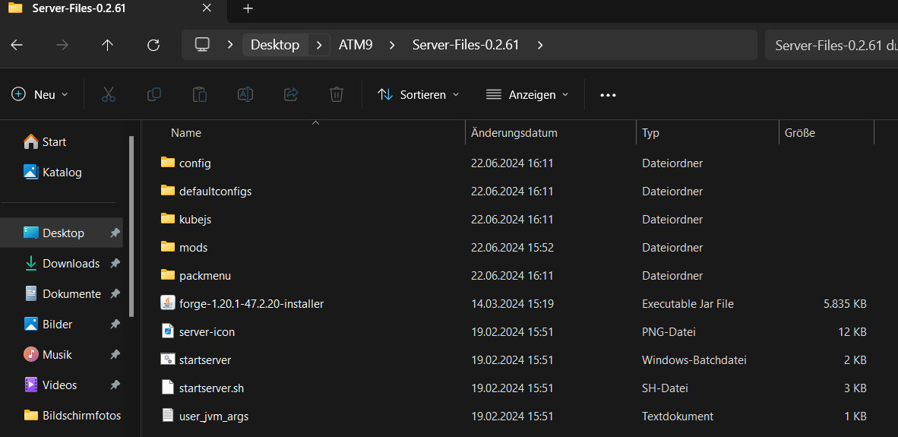This screenshot has width=898, height=437.
Task: Click the Cut scissors icon
Action: coord(108,94)
